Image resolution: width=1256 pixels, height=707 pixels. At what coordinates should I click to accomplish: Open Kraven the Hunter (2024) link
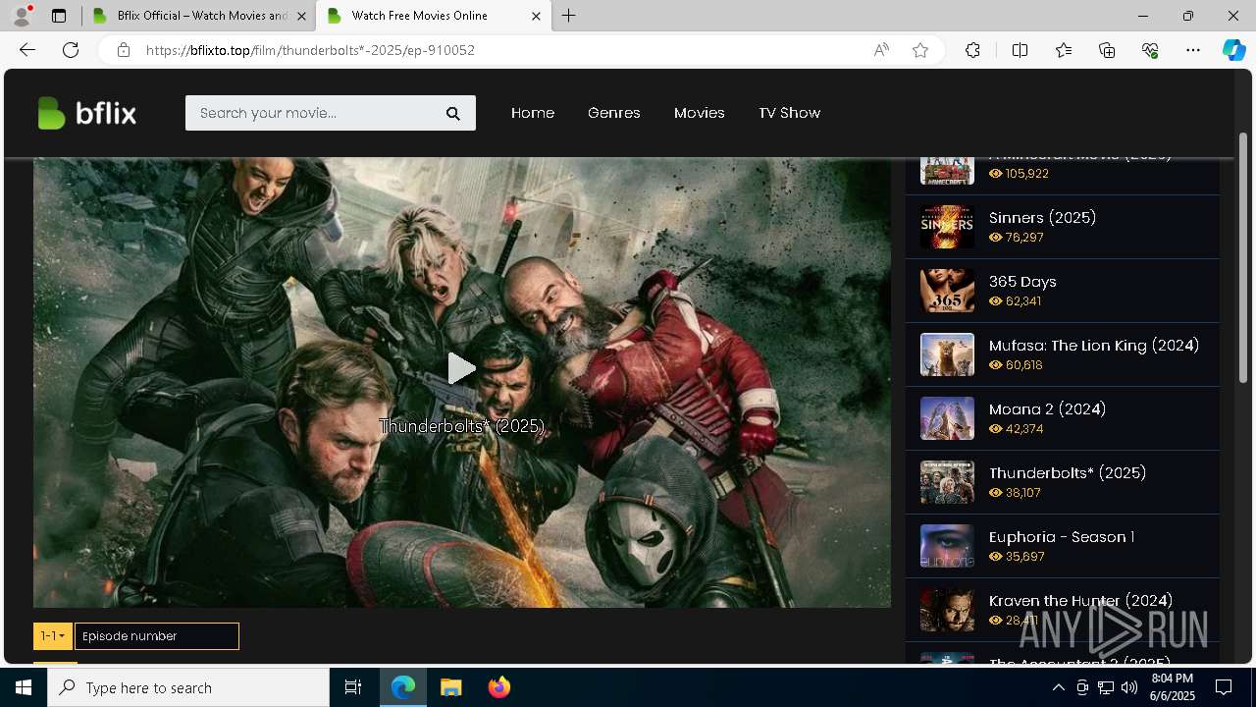(1080, 601)
